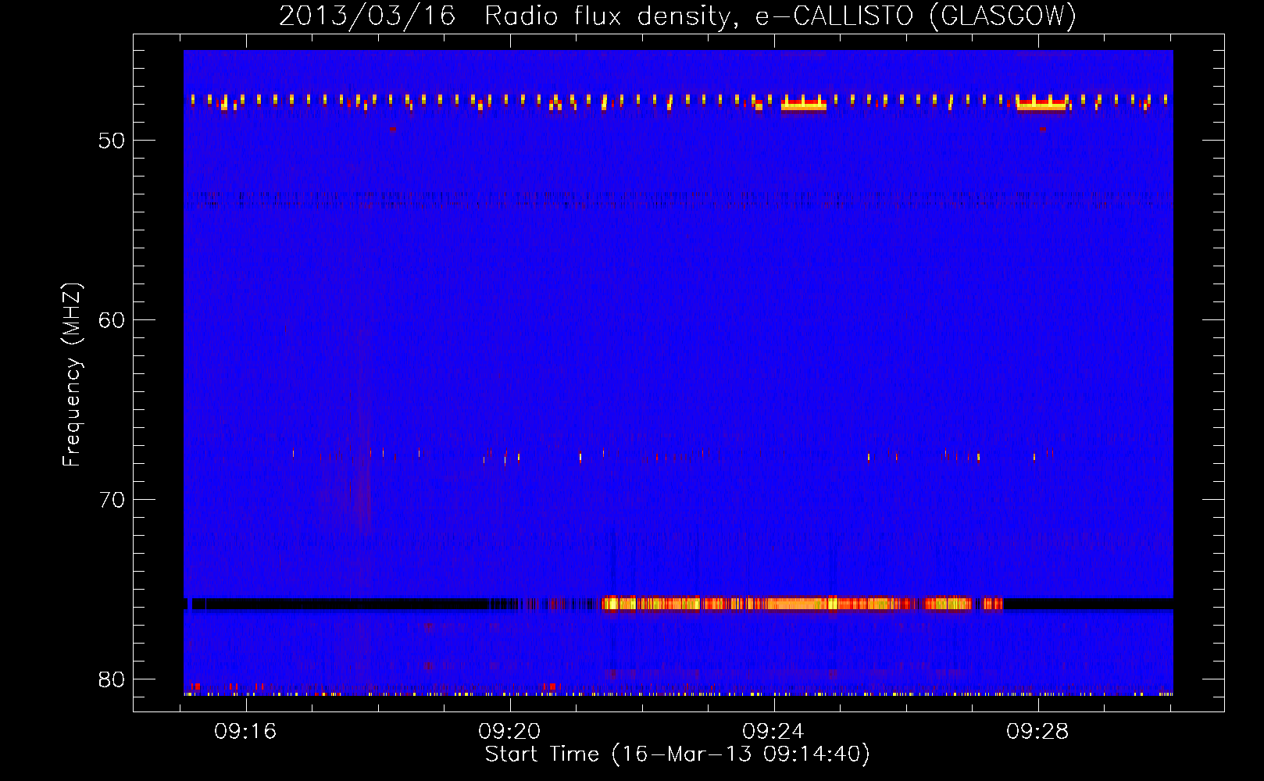Click the plot title with the e-CALLISTO (GLASGOW) text
1264x781 pixels.
point(678,16)
